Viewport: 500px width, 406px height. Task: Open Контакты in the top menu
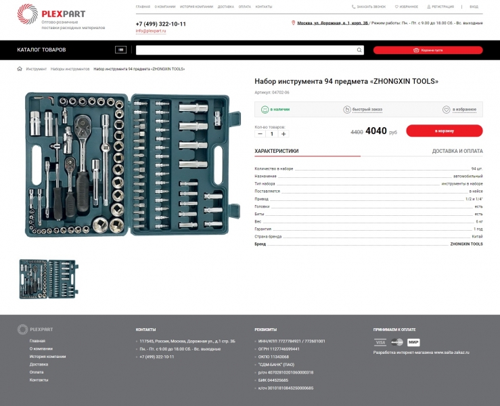264,7
